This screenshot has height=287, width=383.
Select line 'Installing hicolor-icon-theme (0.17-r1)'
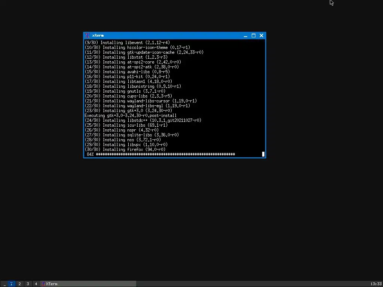pos(137,47)
